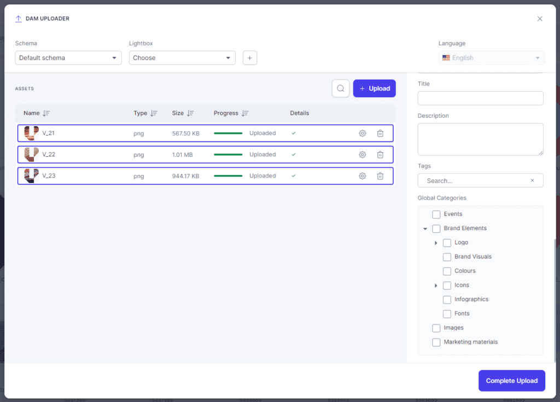560x402 pixels.
Task: Sort assets by Size column icon
Action: [190, 113]
